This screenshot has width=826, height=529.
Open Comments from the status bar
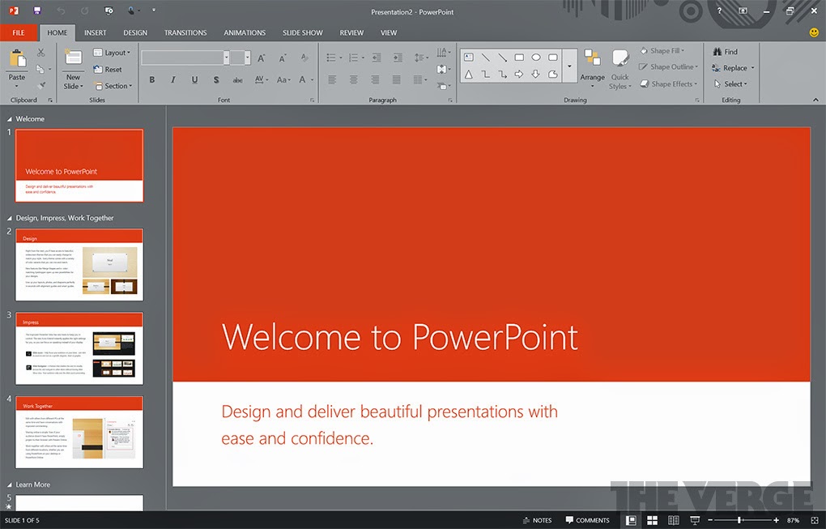(587, 520)
